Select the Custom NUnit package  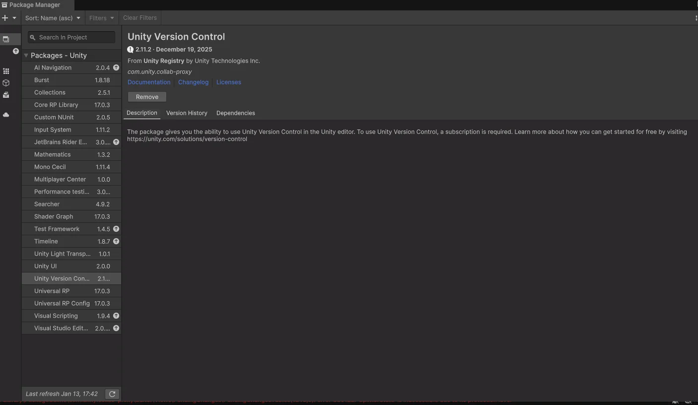point(71,117)
